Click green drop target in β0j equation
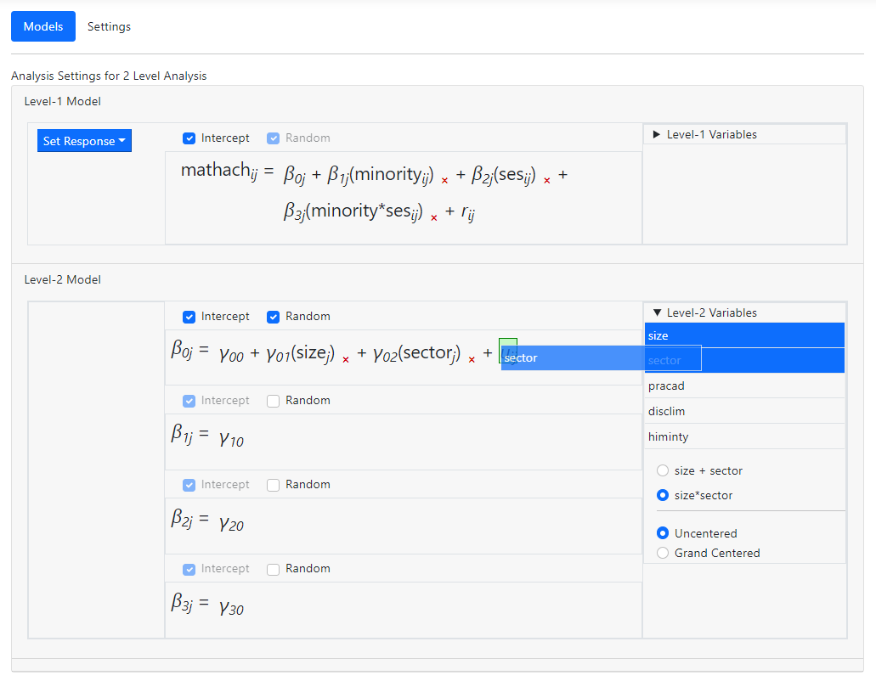The image size is (876, 681). [508, 350]
